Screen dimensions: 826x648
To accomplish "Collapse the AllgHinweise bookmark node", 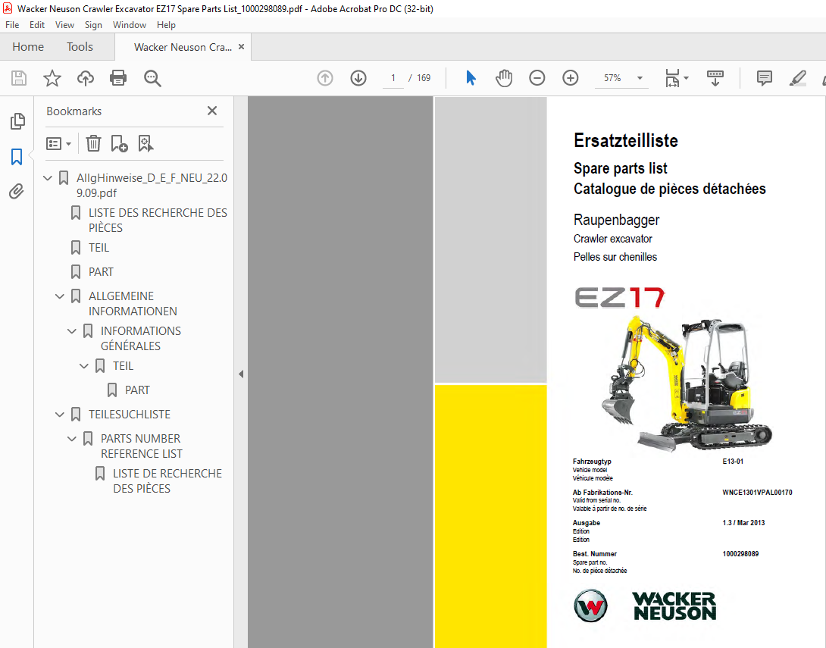I will [48, 178].
